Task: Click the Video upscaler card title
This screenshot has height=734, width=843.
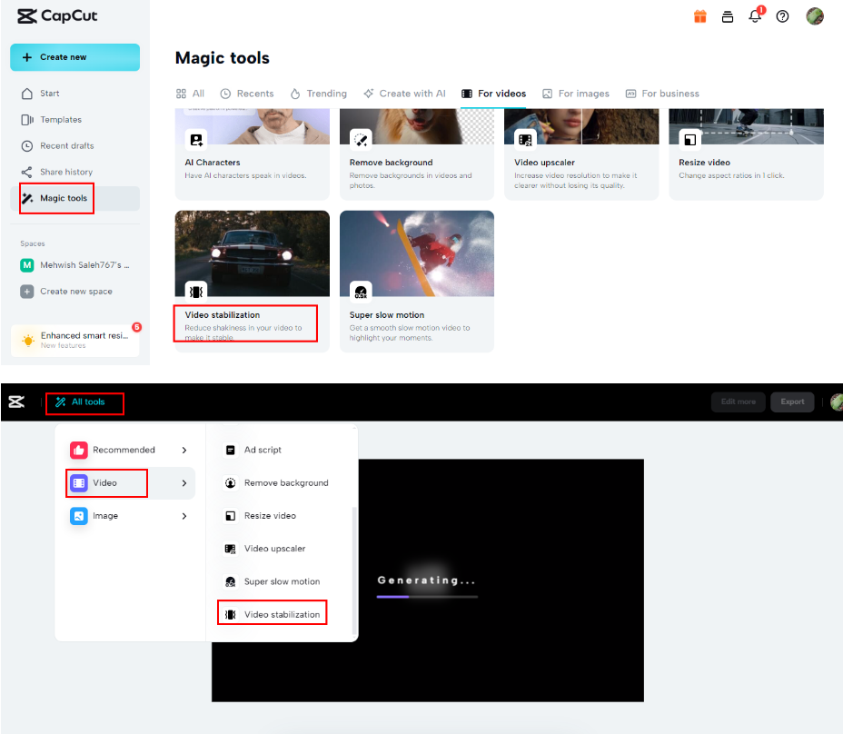Action: click(544, 163)
